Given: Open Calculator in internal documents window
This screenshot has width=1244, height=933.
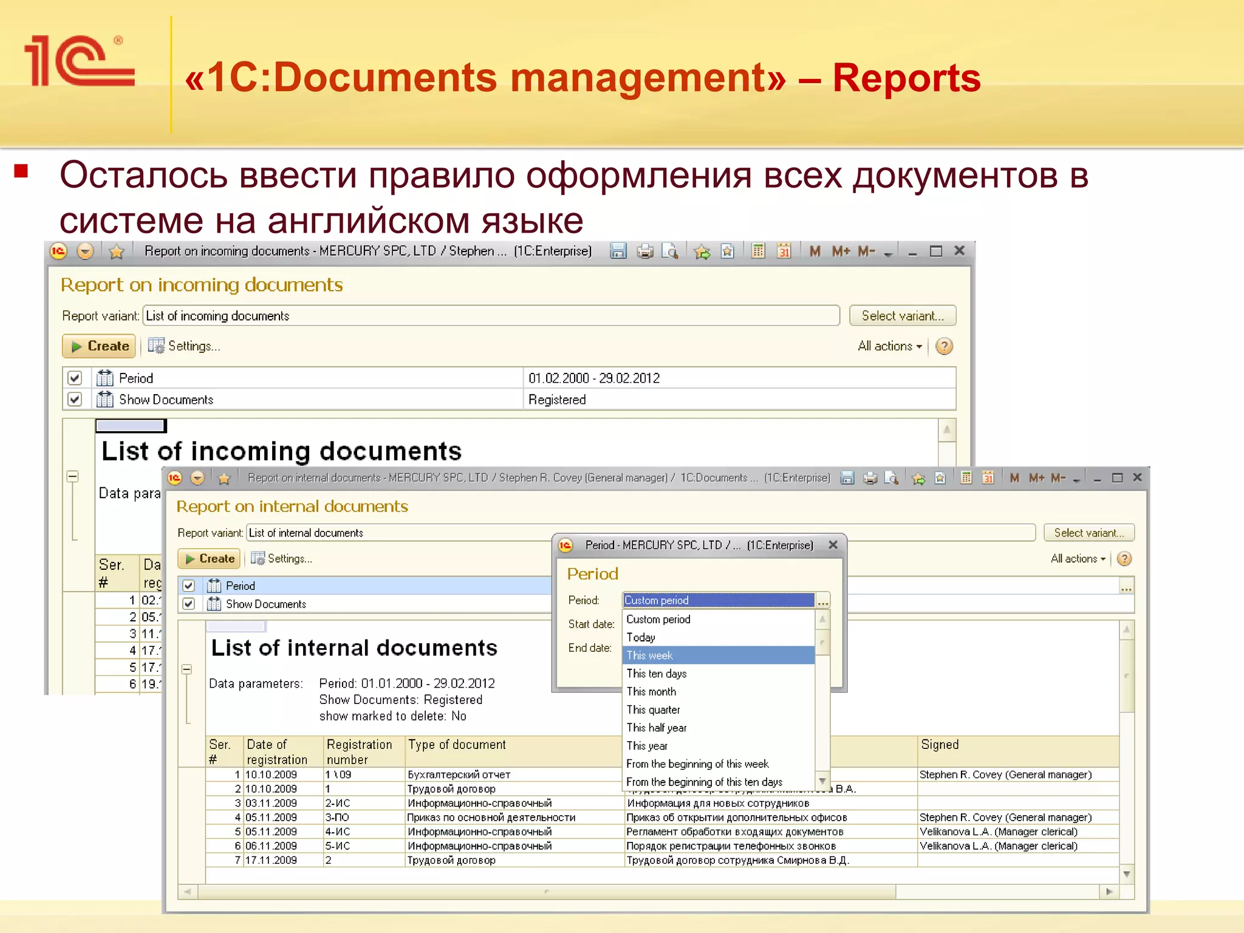Looking at the screenshot, I should pos(966,478).
